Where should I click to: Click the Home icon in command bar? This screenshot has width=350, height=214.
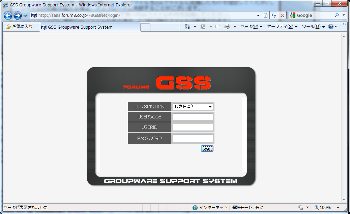(187, 27)
